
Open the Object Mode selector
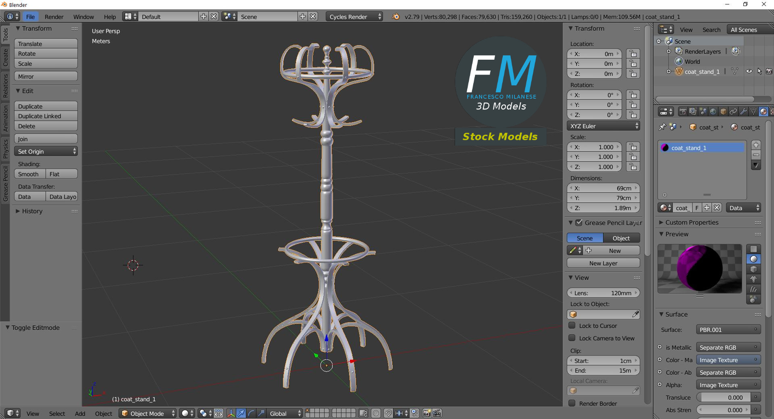pyautogui.click(x=148, y=413)
